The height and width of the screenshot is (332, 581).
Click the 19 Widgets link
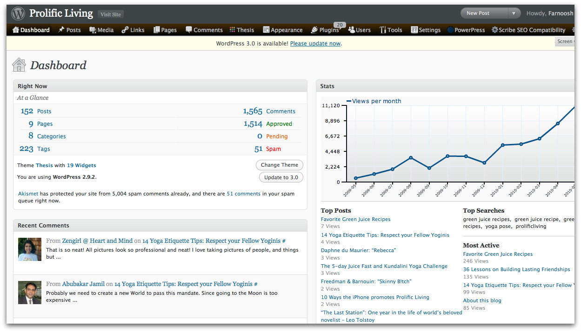(81, 165)
